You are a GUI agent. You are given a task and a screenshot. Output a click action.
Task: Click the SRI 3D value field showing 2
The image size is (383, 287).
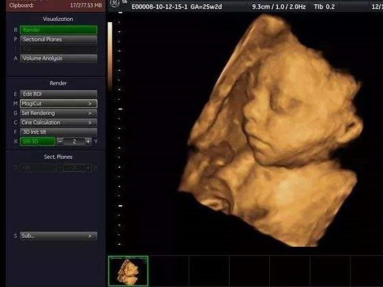coord(74,141)
